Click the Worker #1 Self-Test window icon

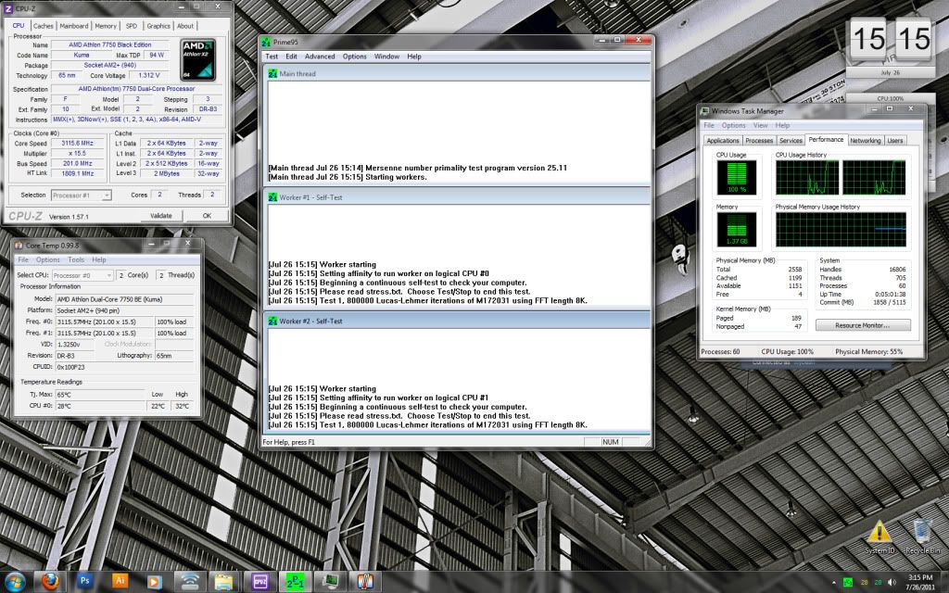(272, 197)
